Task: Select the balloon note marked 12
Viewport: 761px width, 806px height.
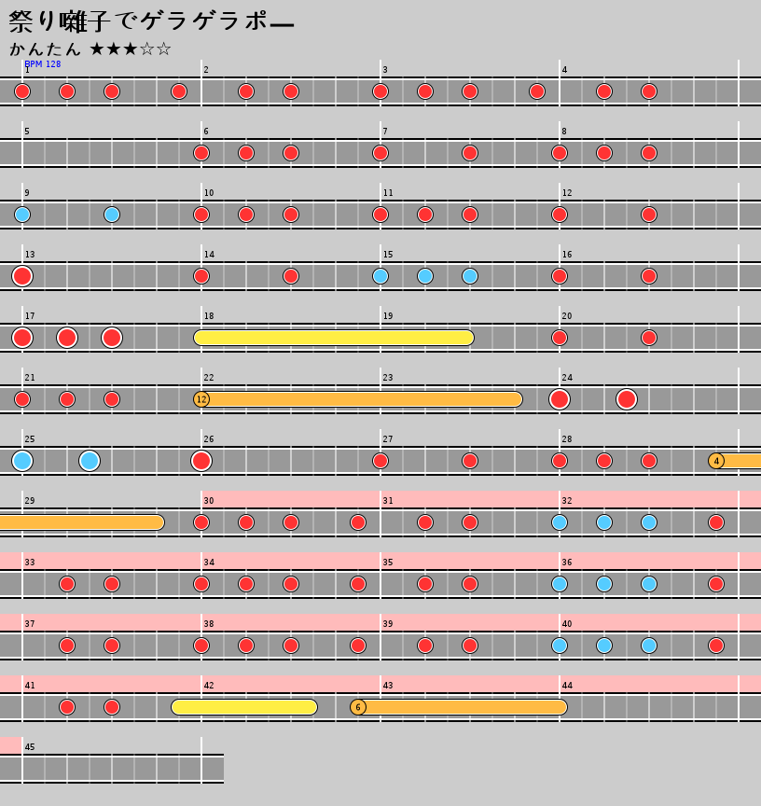Action: coord(201,399)
